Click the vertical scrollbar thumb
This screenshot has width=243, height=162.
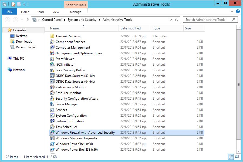tap(238, 85)
